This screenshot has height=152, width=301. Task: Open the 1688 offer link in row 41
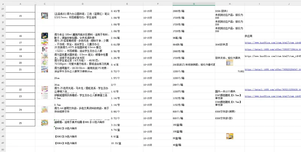[x=273, y=90]
